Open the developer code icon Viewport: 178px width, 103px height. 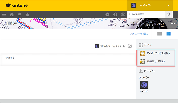coord(123,14)
